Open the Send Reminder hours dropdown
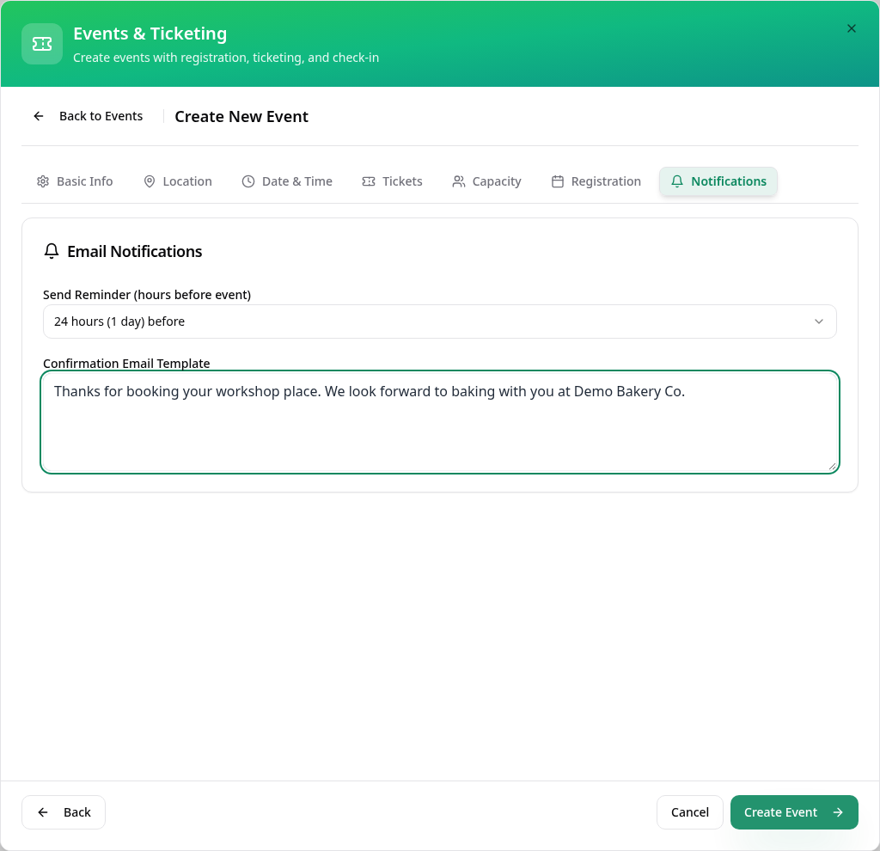Image resolution: width=880 pixels, height=851 pixels. tap(439, 321)
